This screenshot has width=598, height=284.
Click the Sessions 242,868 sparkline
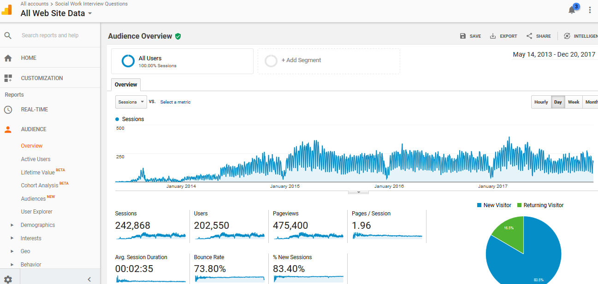151,236
